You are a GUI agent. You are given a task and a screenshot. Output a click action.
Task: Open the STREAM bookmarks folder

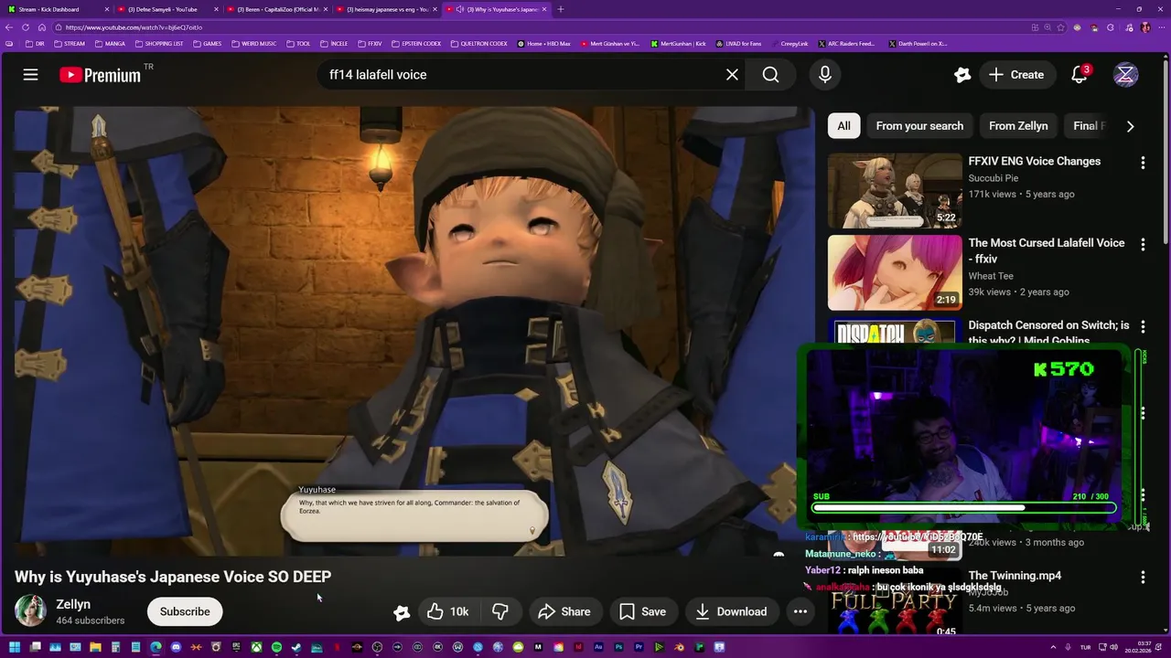(70, 43)
